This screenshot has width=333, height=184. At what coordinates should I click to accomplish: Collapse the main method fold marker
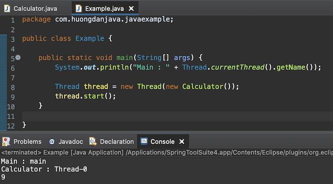18,57
